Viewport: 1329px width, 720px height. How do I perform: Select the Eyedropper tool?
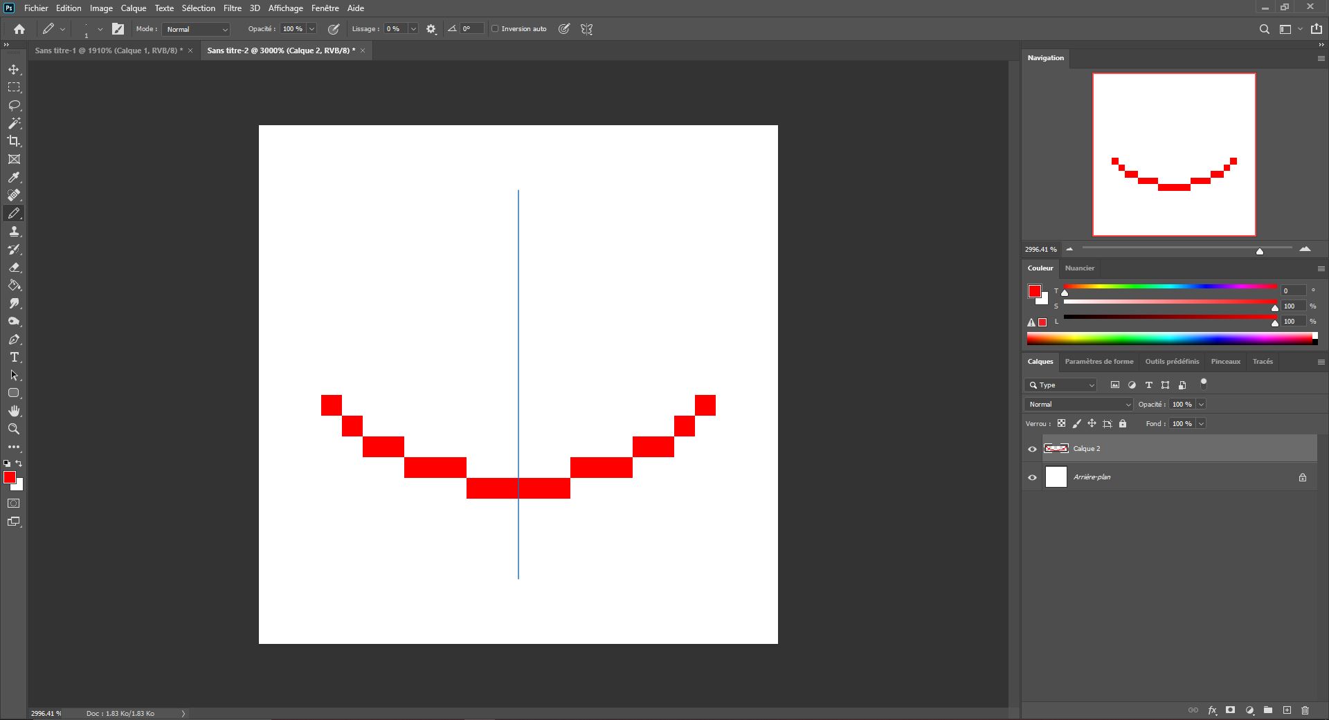point(14,177)
